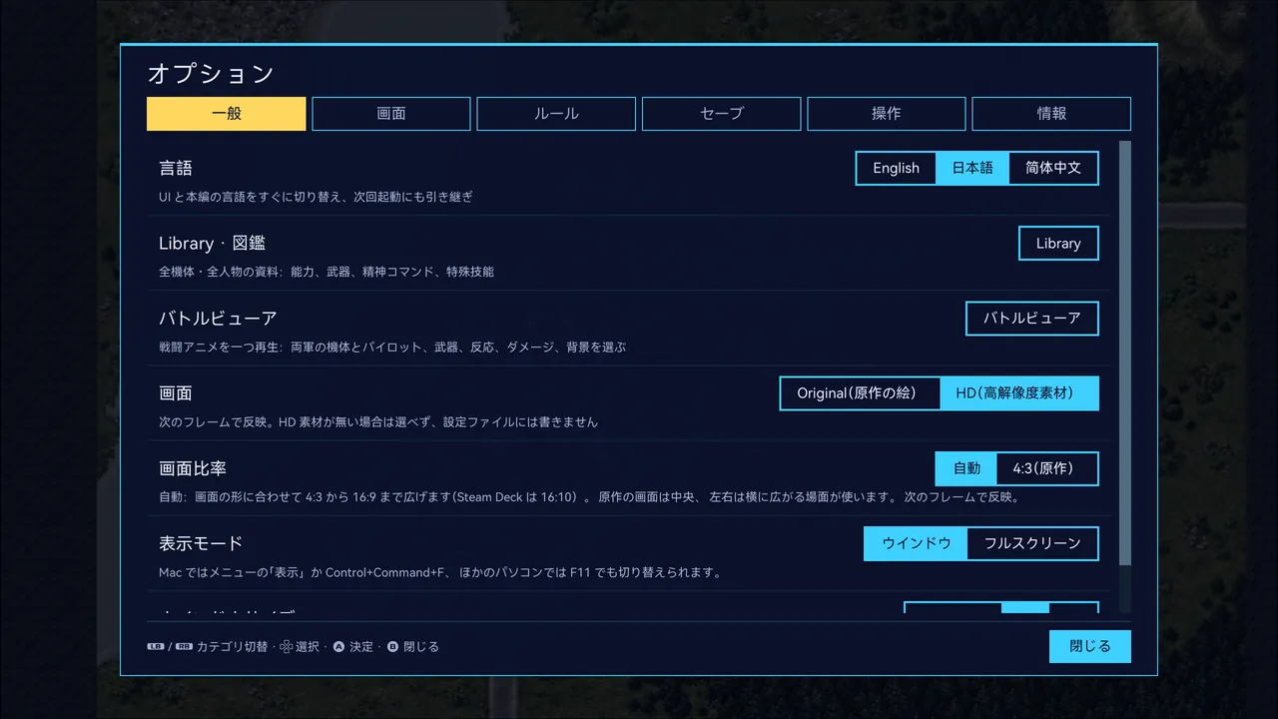Screen dimensions: 1278x719
Task: Go to the 操作 tab
Action: 887,114
